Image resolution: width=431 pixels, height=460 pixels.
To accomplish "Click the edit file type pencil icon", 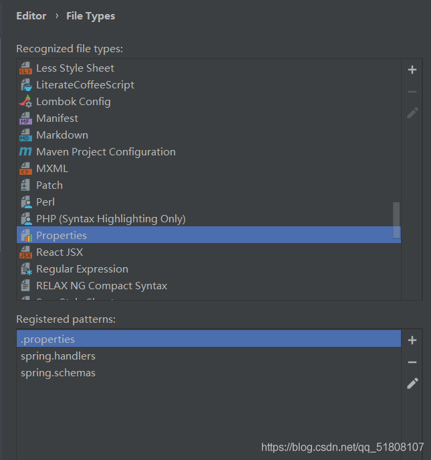I will click(x=412, y=112).
